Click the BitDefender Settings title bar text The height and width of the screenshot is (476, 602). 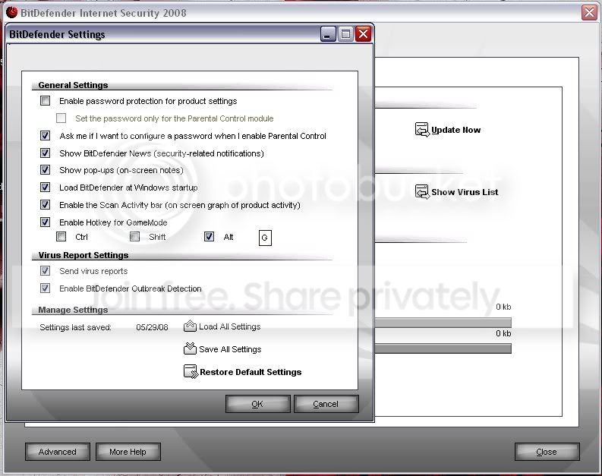click(57, 34)
